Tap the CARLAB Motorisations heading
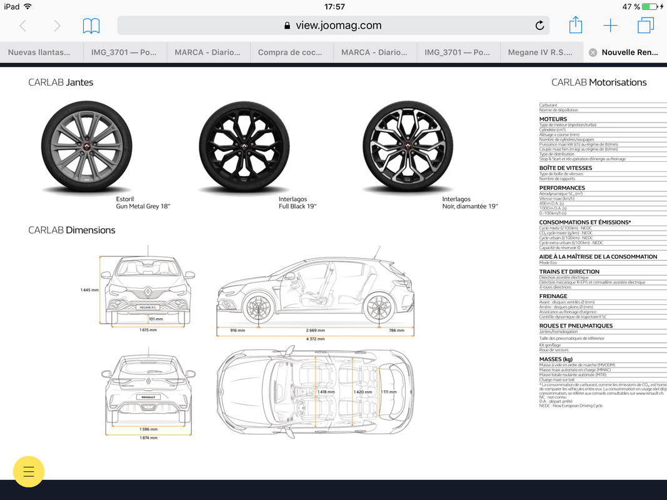This screenshot has width=667, height=500. click(x=599, y=82)
